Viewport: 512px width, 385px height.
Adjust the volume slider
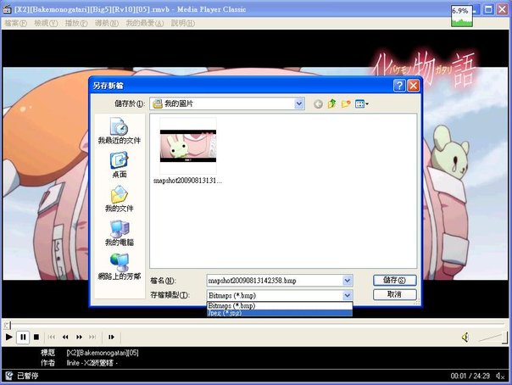(493, 338)
